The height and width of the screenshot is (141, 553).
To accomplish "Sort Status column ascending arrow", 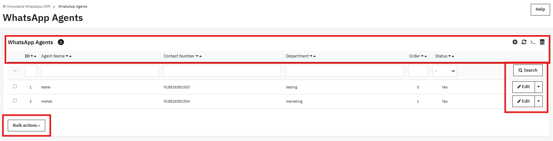I will point(453,56).
